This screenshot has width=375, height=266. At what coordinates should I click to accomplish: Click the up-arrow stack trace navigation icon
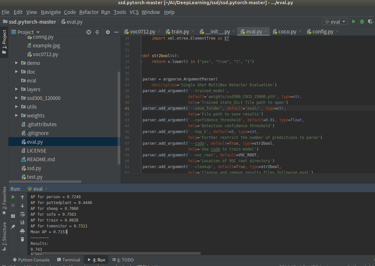(22, 197)
